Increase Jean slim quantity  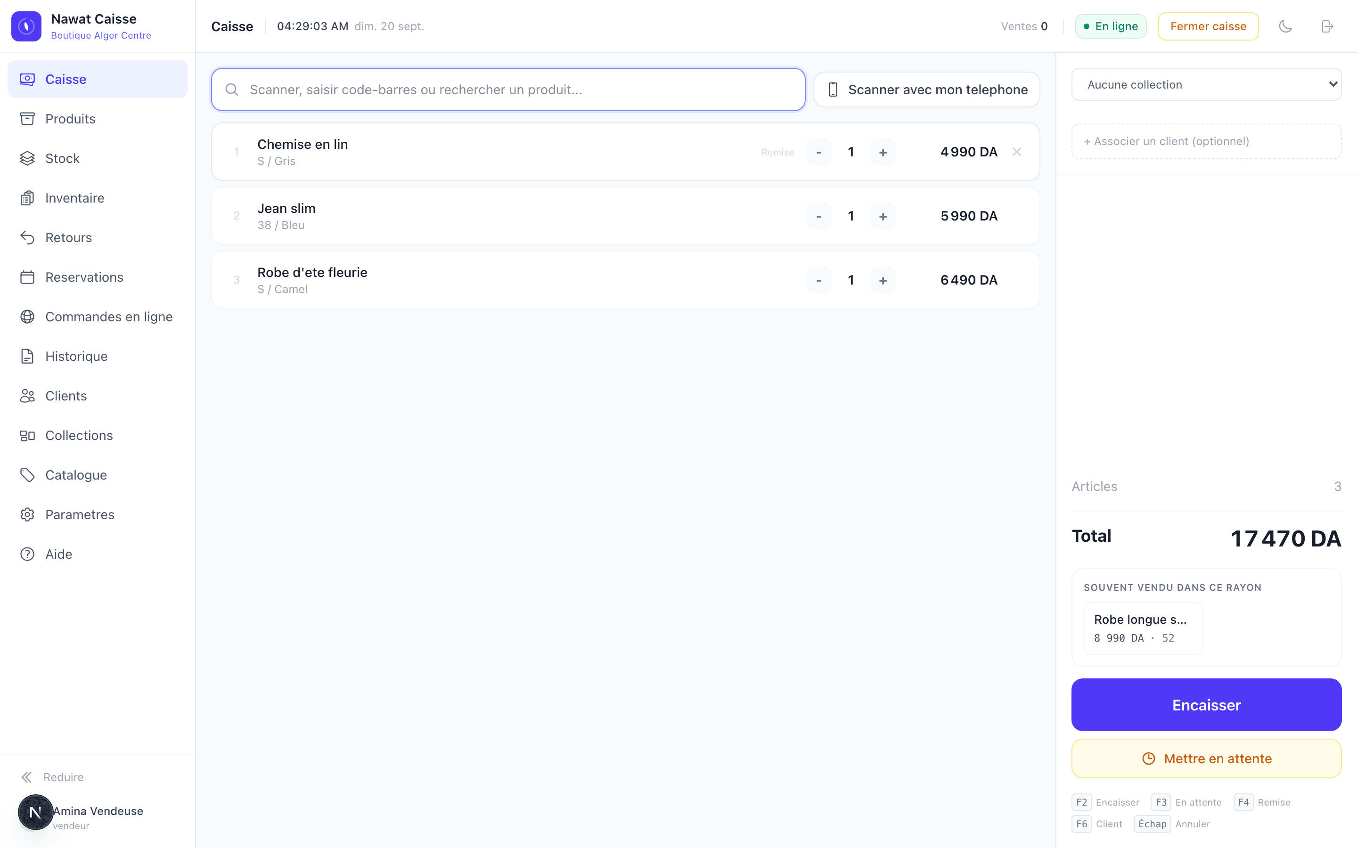point(883,216)
